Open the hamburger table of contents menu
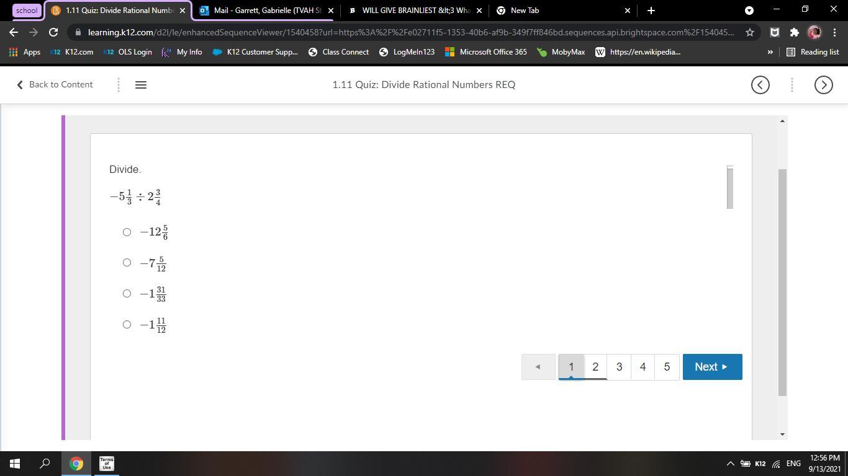Viewport: 848px width, 476px height. click(141, 85)
